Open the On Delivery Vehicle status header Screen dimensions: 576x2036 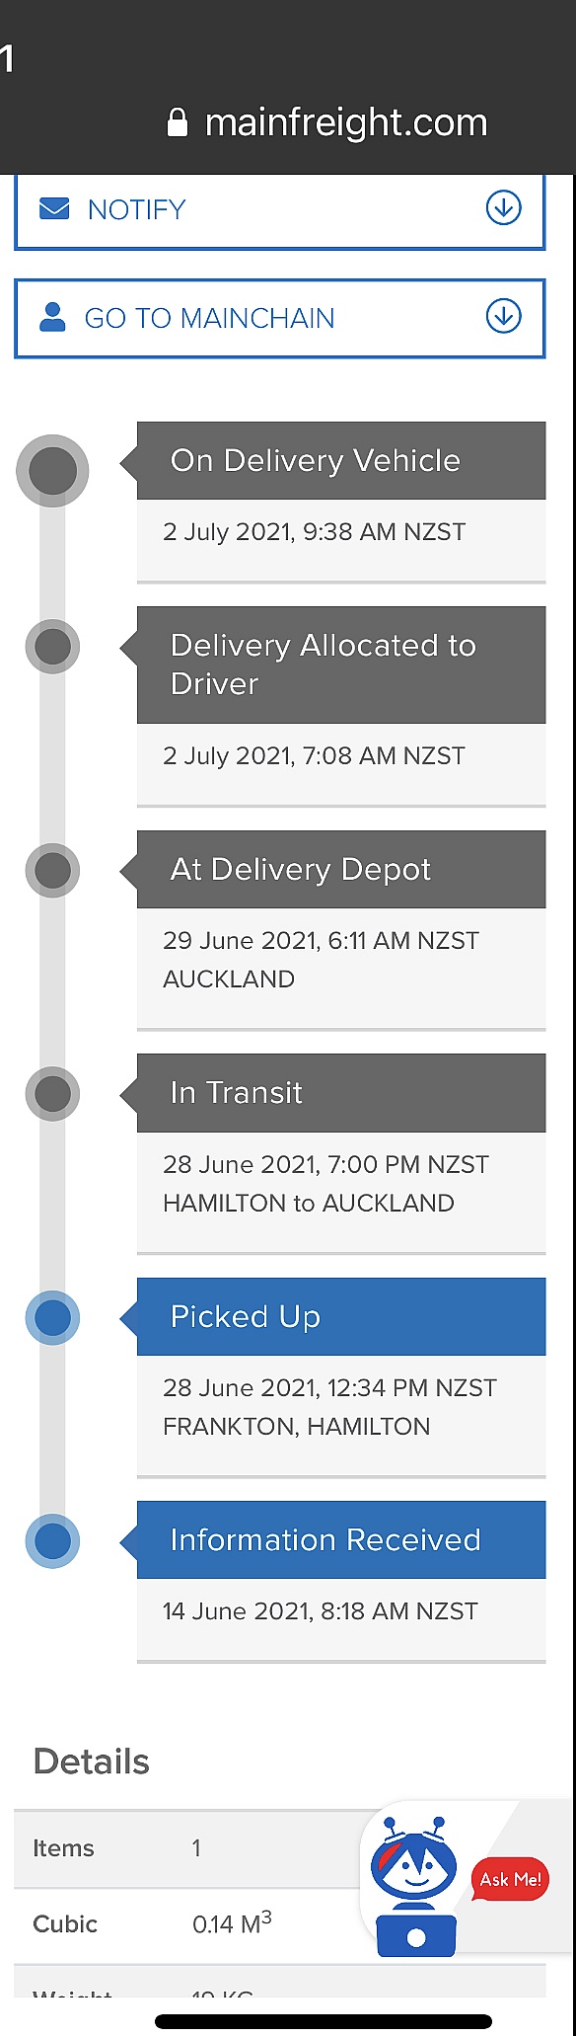point(341,460)
